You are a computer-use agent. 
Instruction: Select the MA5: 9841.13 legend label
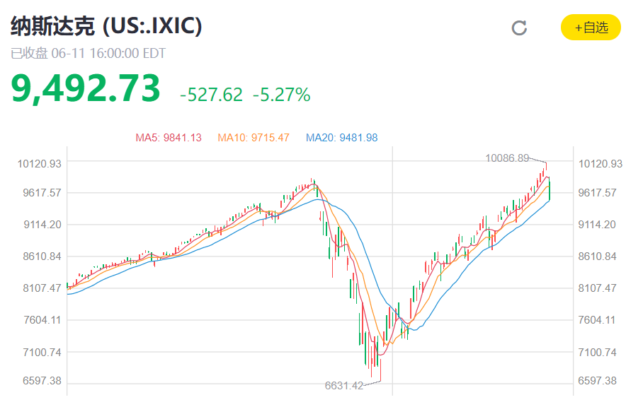pyautogui.click(x=169, y=138)
